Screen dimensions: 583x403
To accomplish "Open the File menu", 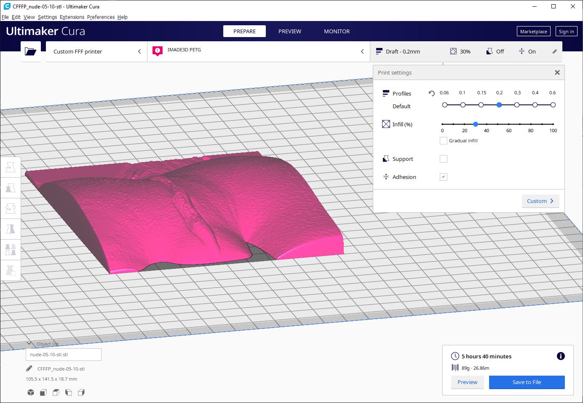I will [x=5, y=17].
